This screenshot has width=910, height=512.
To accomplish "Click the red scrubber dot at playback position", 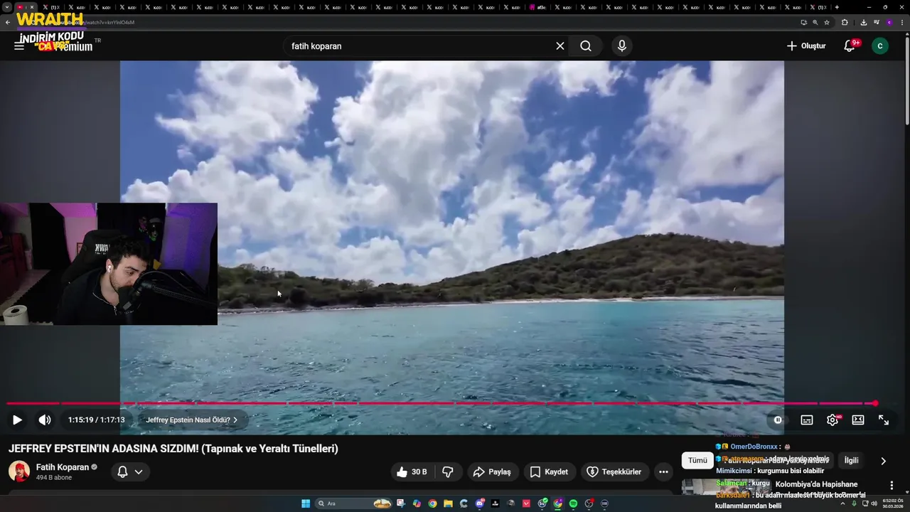I will [x=875, y=403].
